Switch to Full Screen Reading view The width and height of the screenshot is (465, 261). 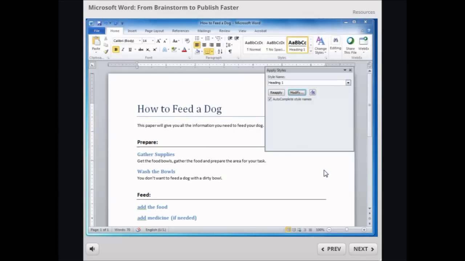pos(294,230)
